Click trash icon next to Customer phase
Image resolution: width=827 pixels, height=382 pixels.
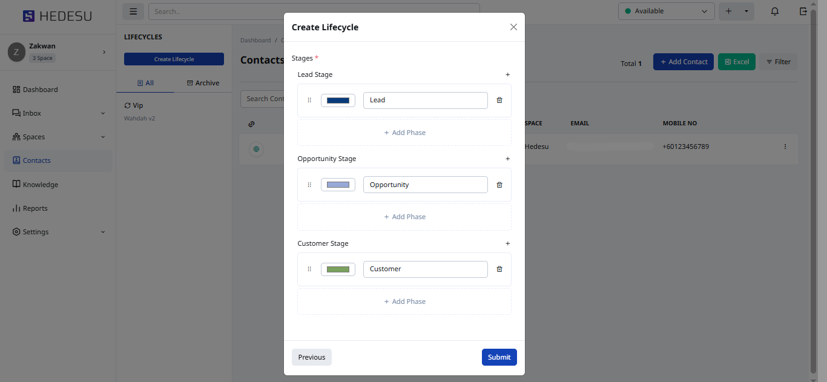click(x=499, y=269)
